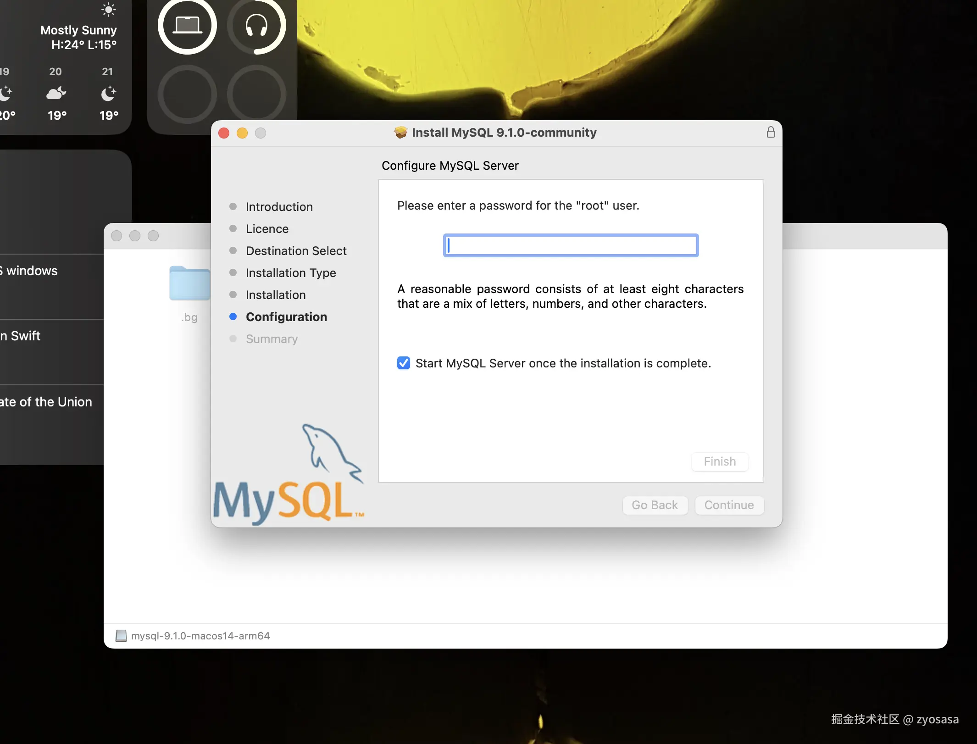Focus the root password input field
This screenshot has width=977, height=744.
pyautogui.click(x=571, y=245)
